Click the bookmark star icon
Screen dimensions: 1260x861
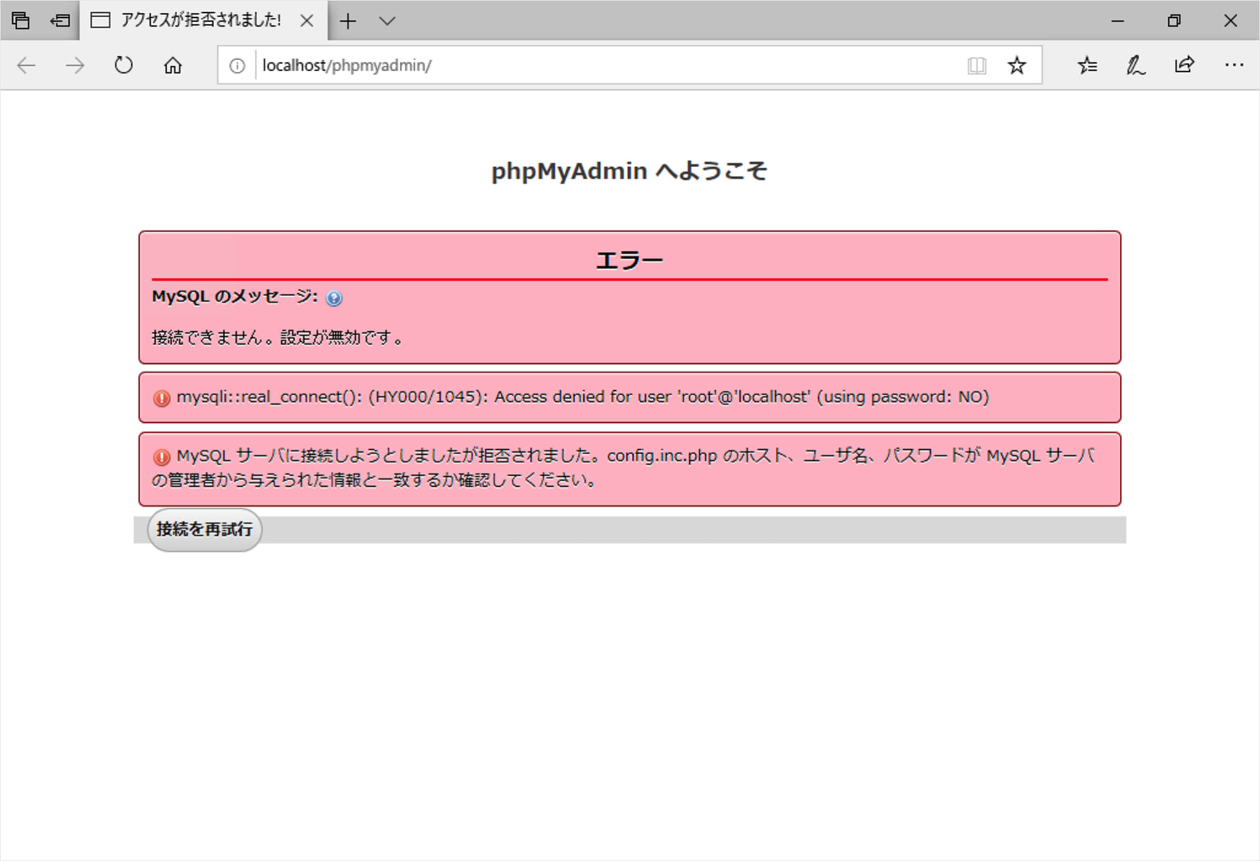click(x=1017, y=65)
